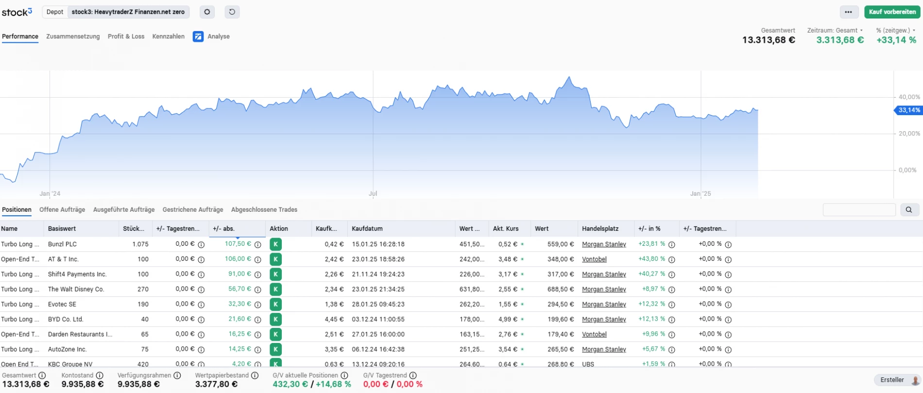Click the search magnifier button

pos(909,210)
